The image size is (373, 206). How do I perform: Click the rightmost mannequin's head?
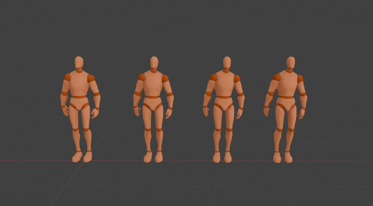291,63
